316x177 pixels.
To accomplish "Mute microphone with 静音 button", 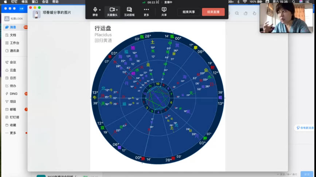I will (95, 12).
